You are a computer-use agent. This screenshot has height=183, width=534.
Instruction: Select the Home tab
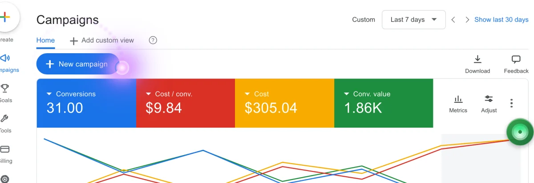click(x=45, y=40)
